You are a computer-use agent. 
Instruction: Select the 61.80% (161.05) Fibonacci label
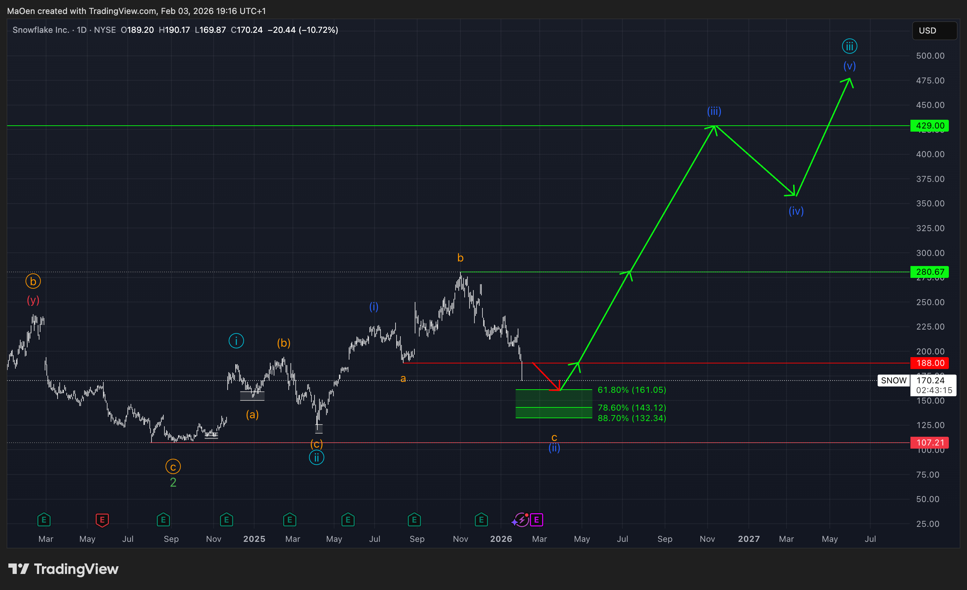click(x=632, y=390)
